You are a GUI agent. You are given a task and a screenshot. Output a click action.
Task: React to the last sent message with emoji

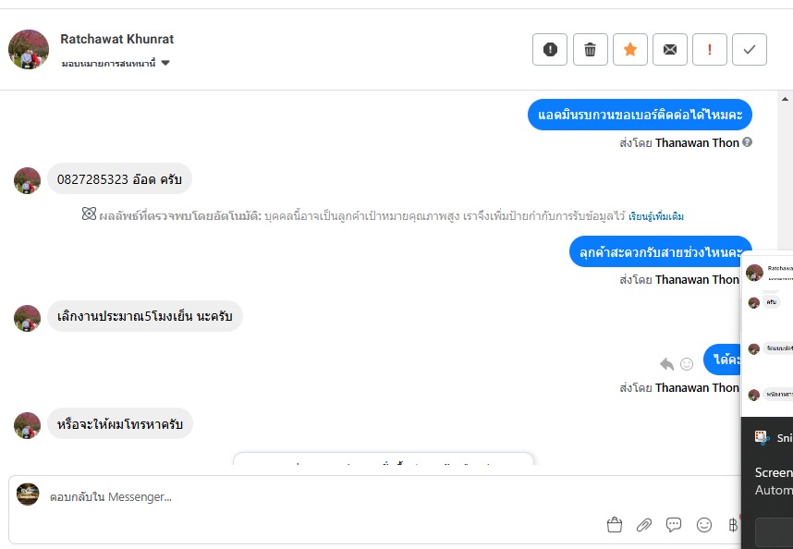[687, 363]
